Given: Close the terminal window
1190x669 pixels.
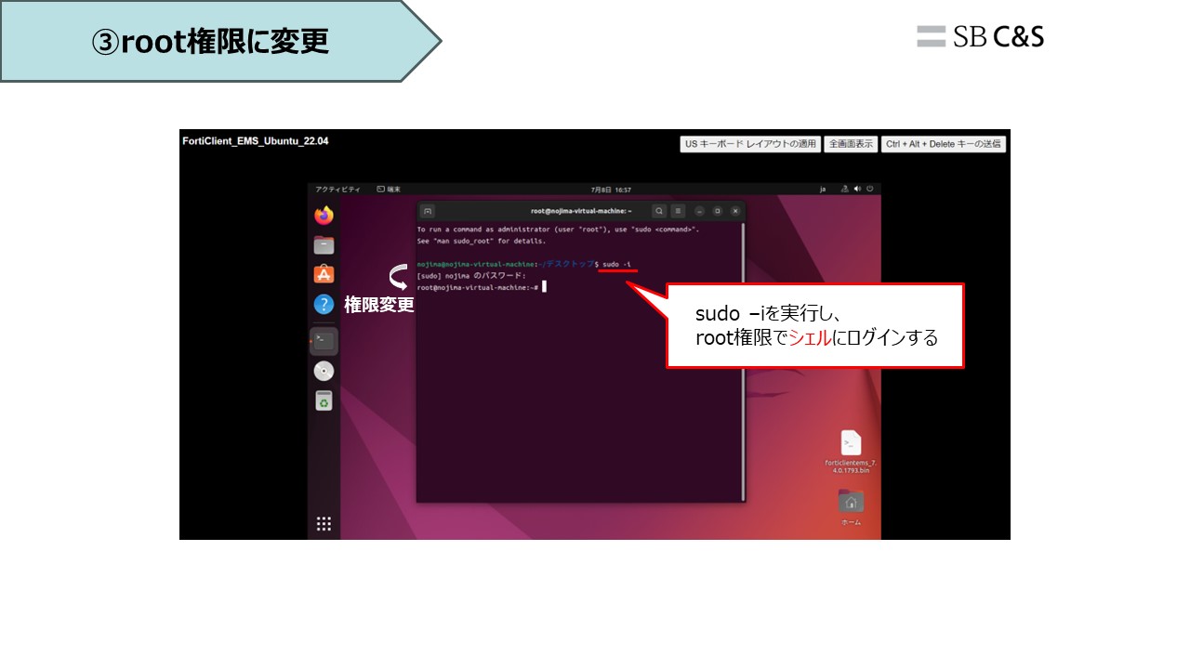Looking at the screenshot, I should (735, 211).
